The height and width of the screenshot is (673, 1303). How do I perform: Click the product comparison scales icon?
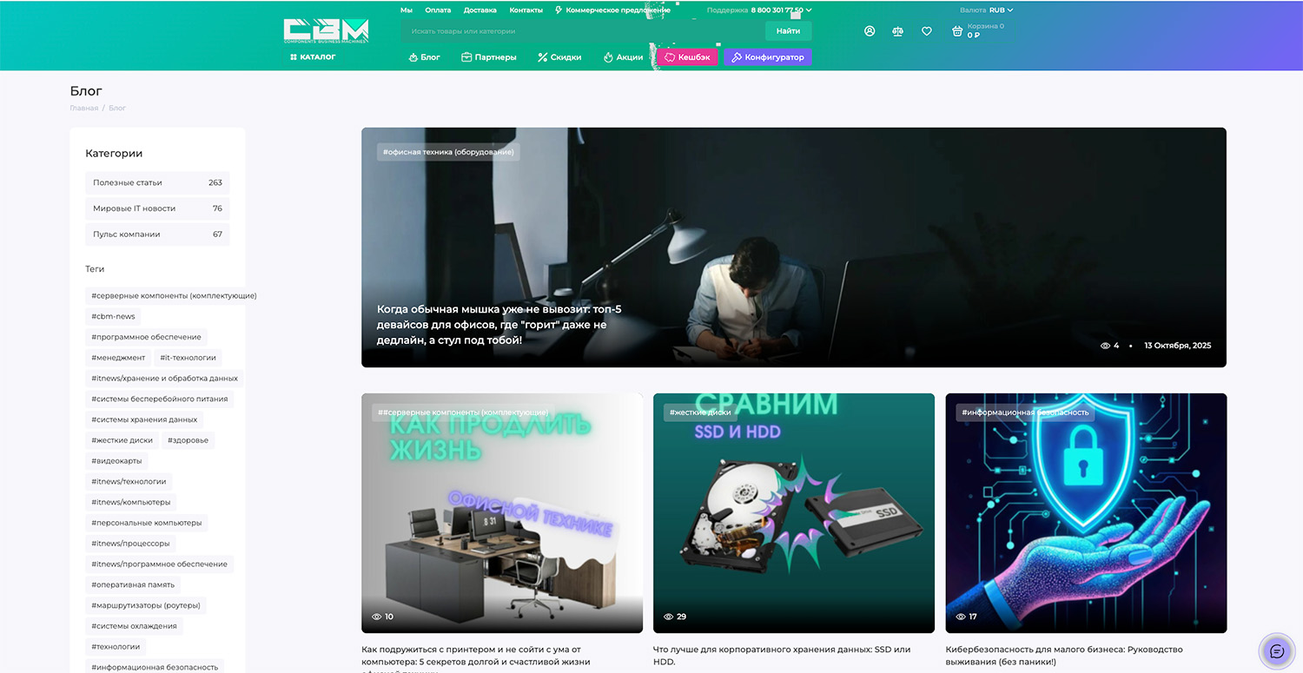897,31
